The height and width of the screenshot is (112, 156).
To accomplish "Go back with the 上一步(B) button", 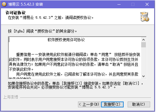I will 89,104.
